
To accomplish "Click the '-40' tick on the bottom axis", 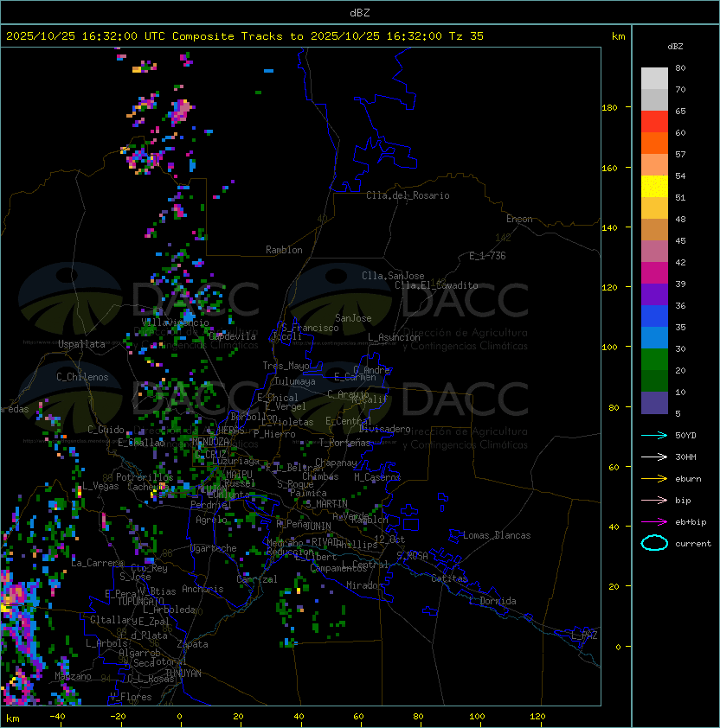I will click(58, 717).
